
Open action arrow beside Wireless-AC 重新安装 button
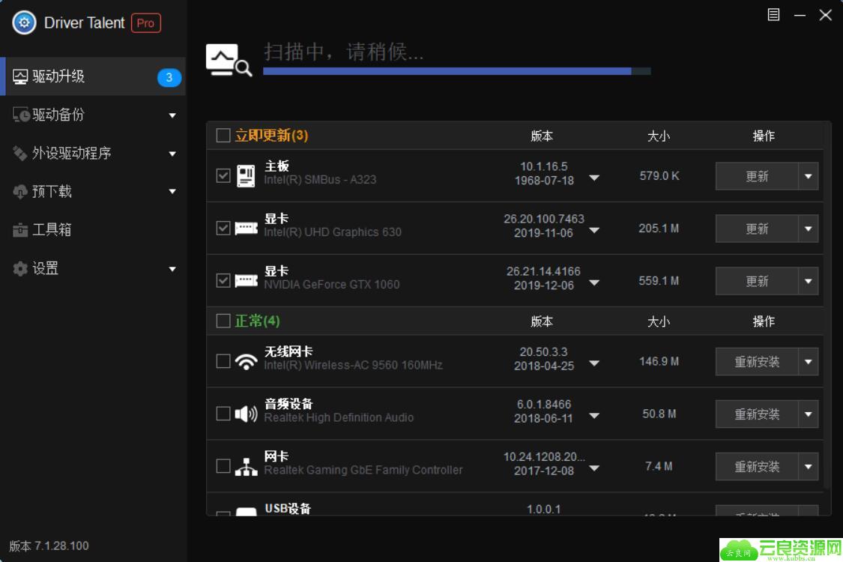pyautogui.click(x=808, y=361)
